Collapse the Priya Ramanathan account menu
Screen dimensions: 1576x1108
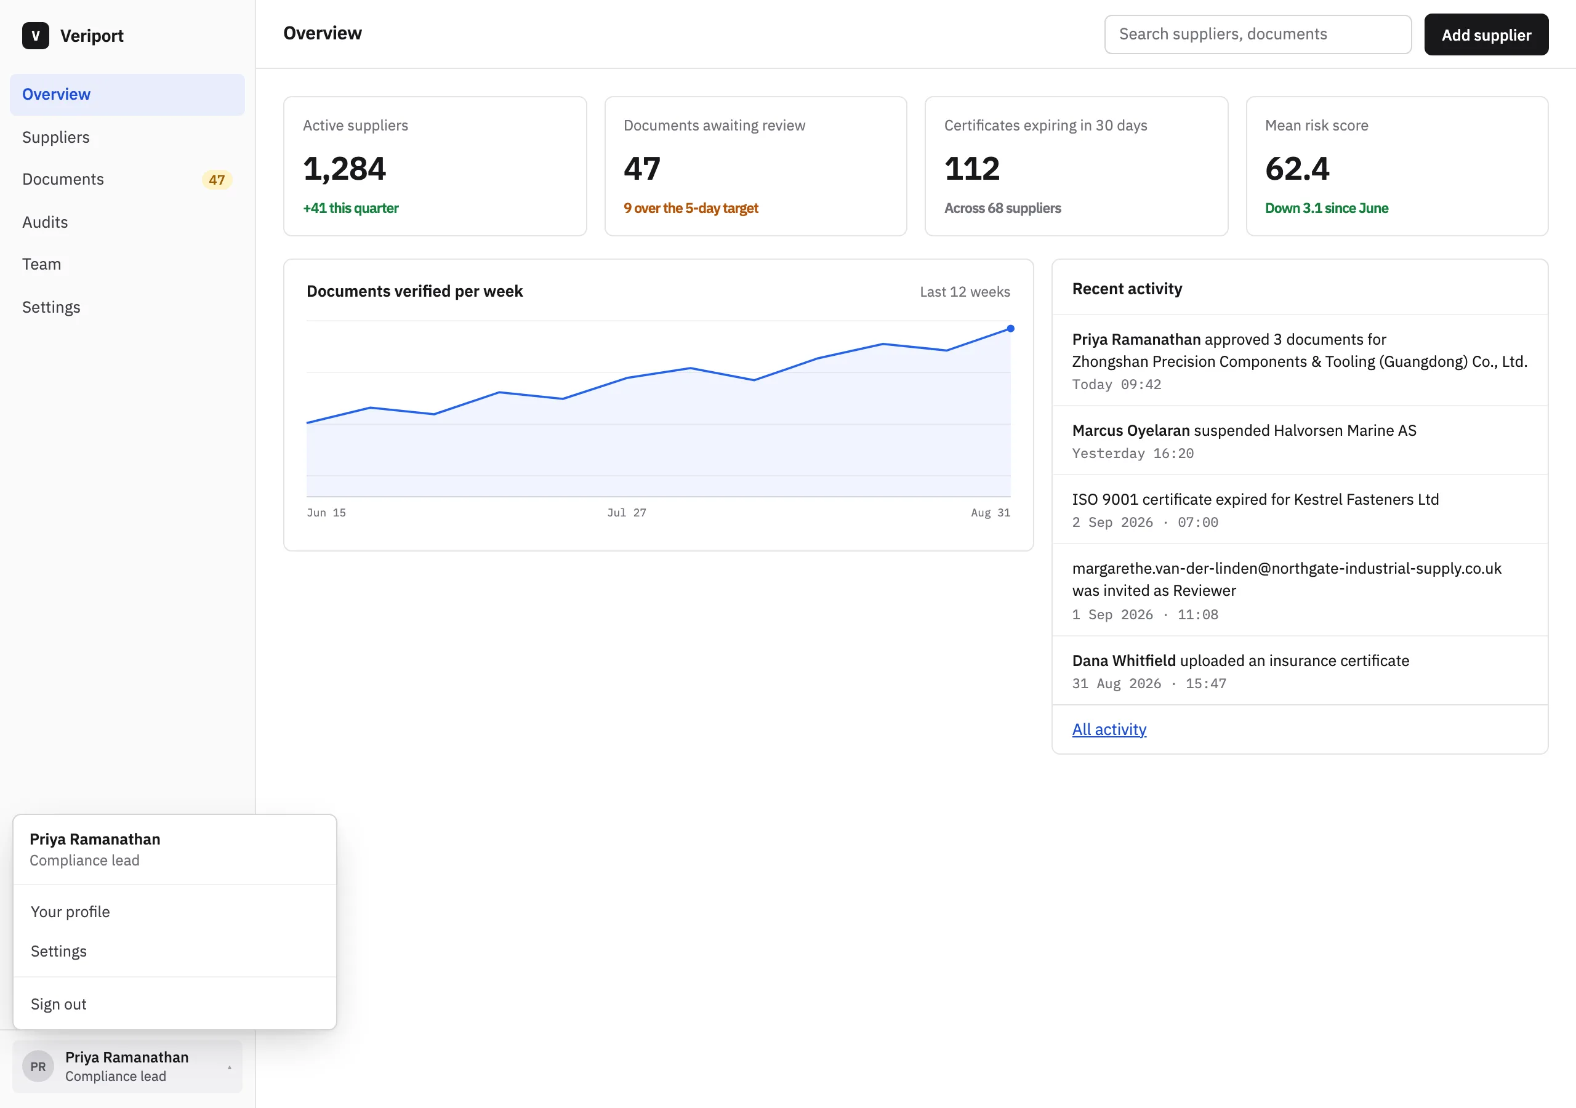(x=127, y=1066)
